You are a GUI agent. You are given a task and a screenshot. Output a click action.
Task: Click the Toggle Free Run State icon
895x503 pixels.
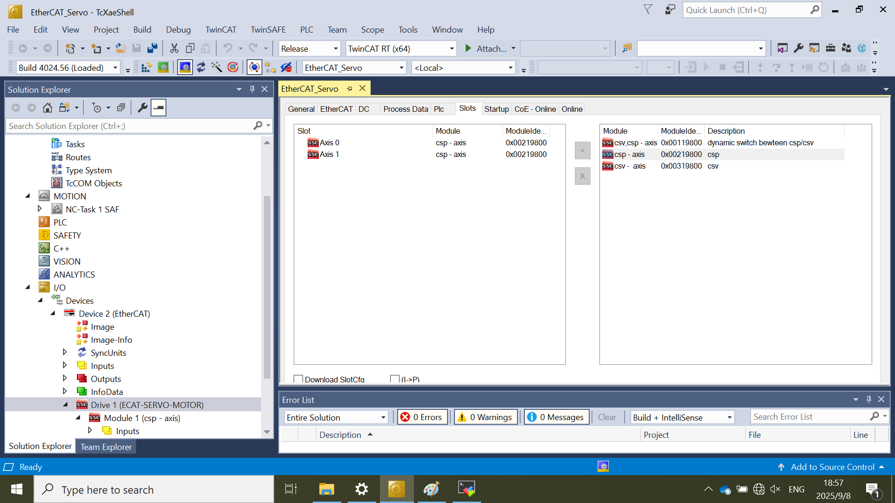pyautogui.click(x=233, y=68)
